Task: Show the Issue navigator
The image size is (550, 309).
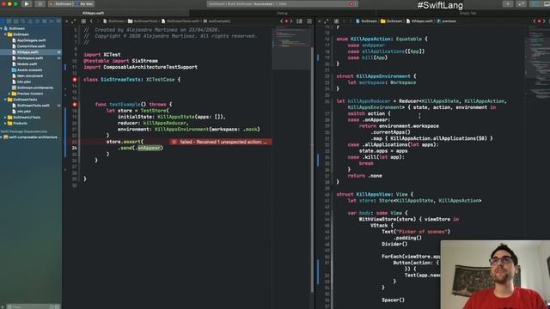Action: tap(30, 21)
